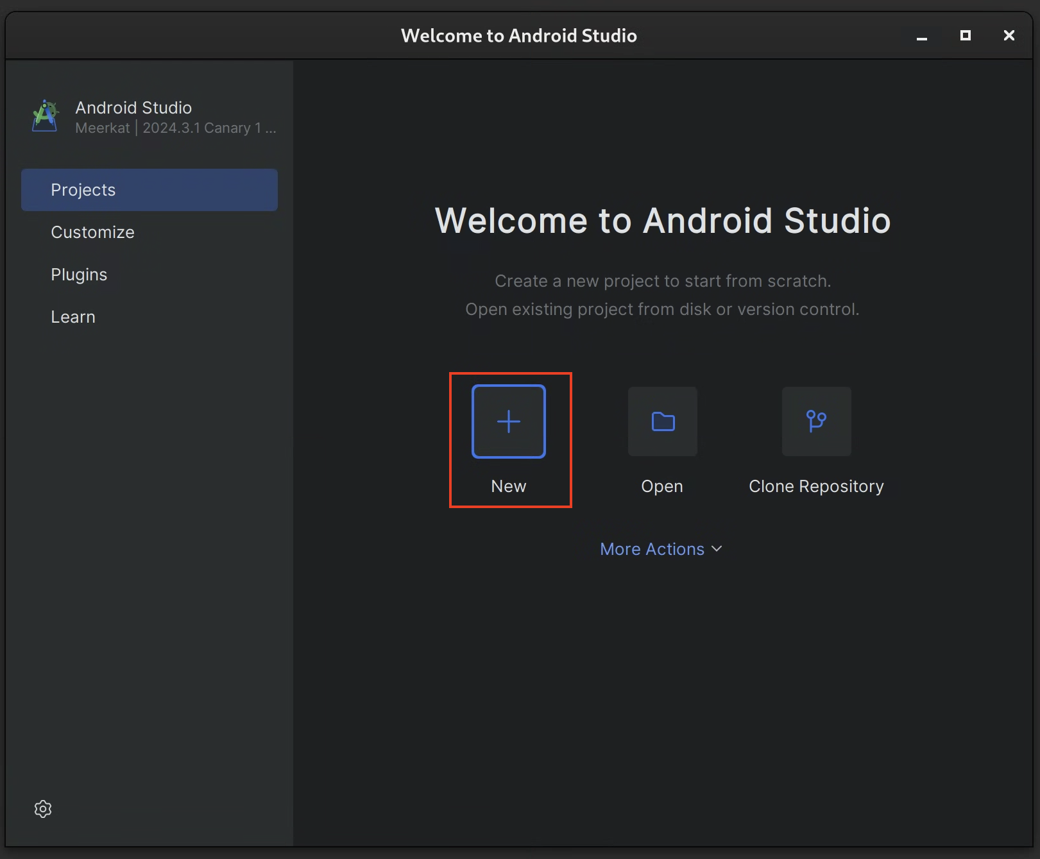Image resolution: width=1040 pixels, height=859 pixels.
Task: Click the Open folder icon
Action: point(662,421)
